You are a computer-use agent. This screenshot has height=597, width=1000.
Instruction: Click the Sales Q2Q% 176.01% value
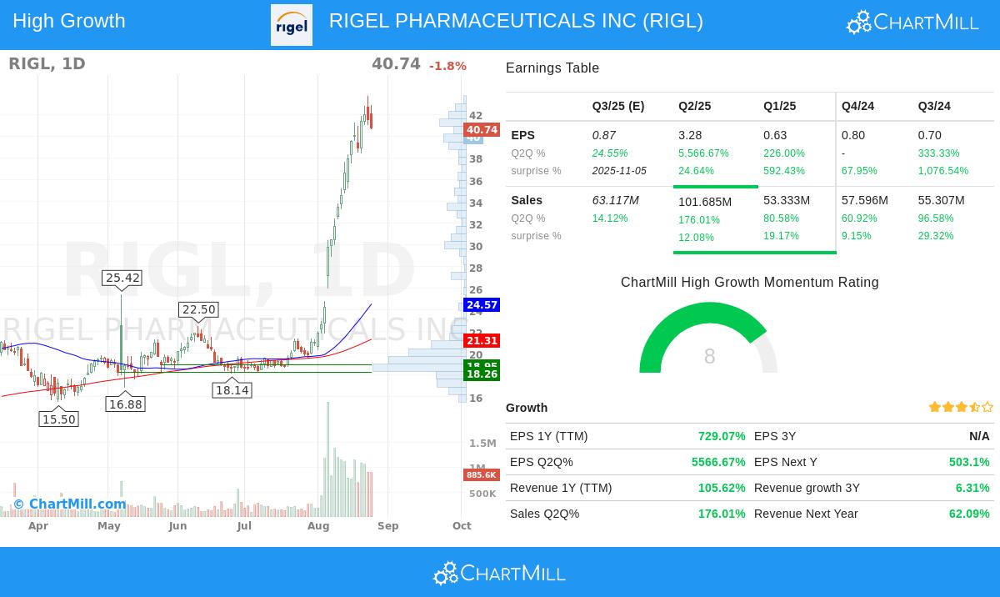pos(722,514)
